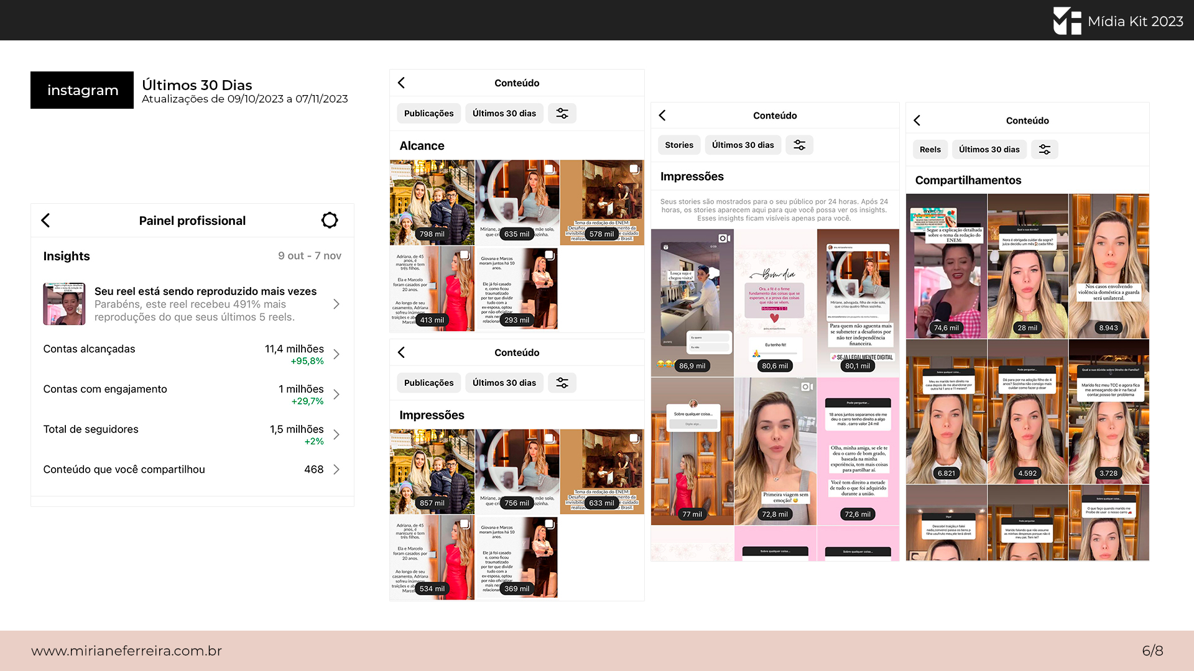Open Stories content type filter
The image size is (1194, 671).
click(679, 145)
